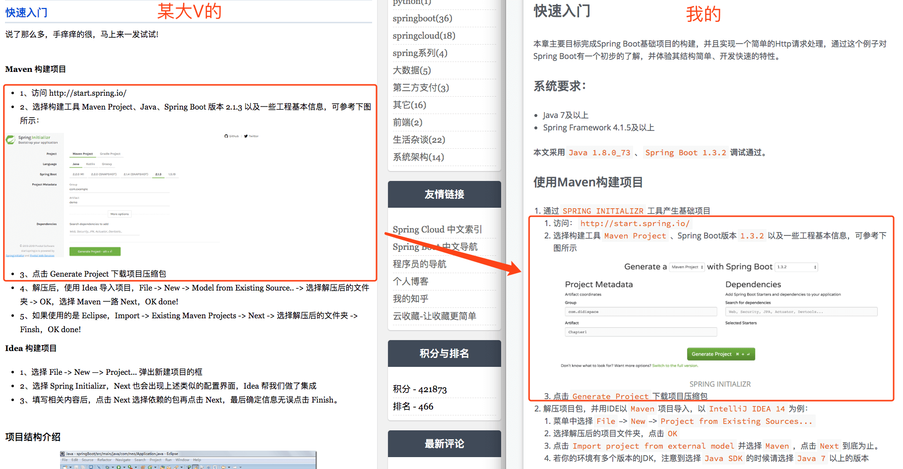Select Spring Boot 2.2.0 M1 version tab
Image resolution: width=903 pixels, height=469 pixels.
[78, 175]
